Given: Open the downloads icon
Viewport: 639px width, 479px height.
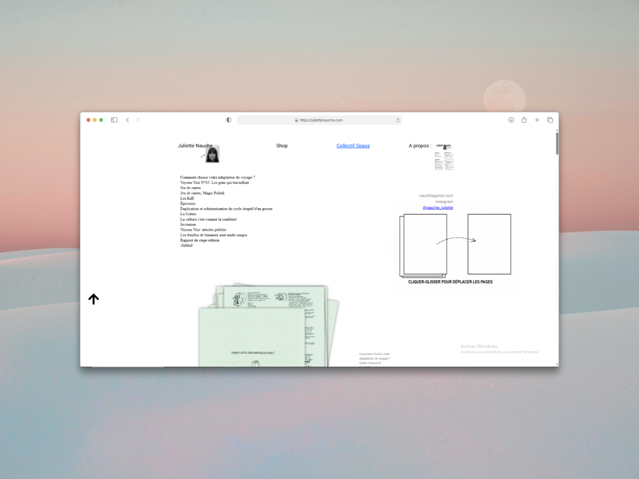Looking at the screenshot, I should tap(511, 120).
